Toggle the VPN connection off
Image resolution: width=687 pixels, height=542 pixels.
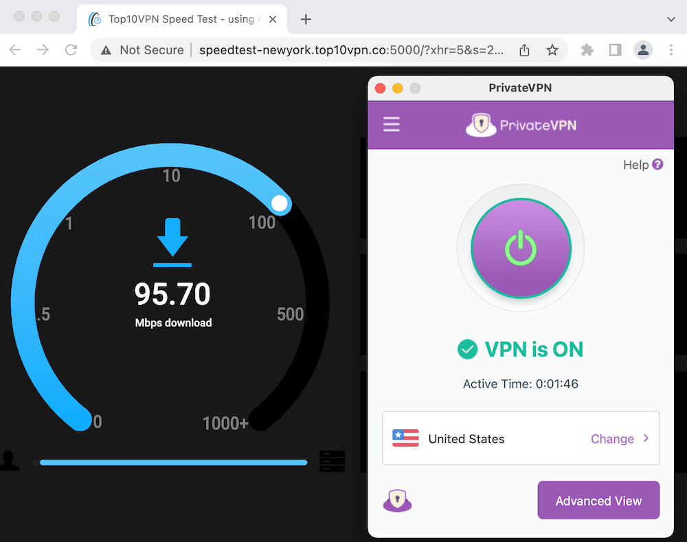tap(521, 247)
